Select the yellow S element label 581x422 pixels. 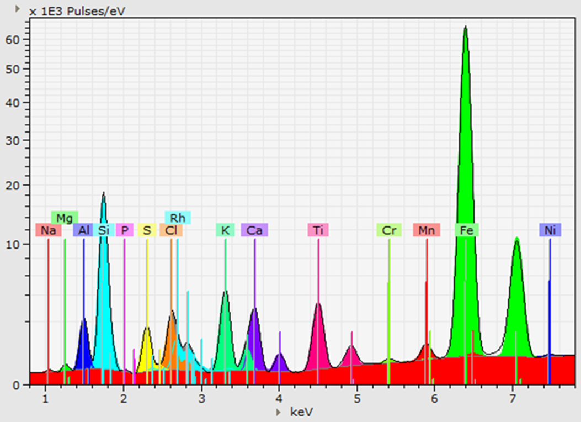coord(147,230)
